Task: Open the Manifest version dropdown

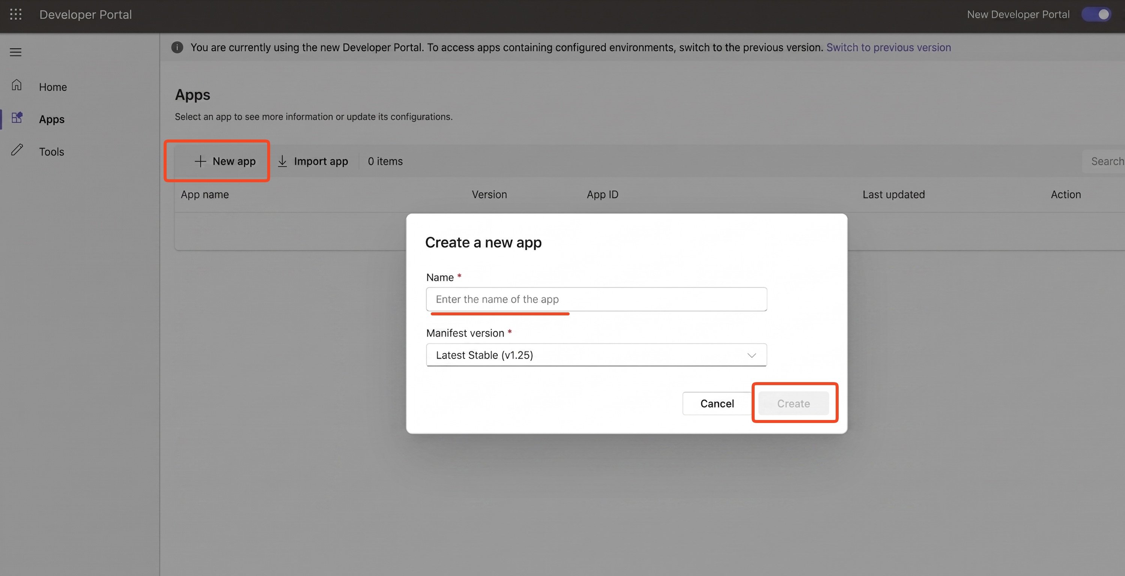Action: pyautogui.click(x=597, y=355)
